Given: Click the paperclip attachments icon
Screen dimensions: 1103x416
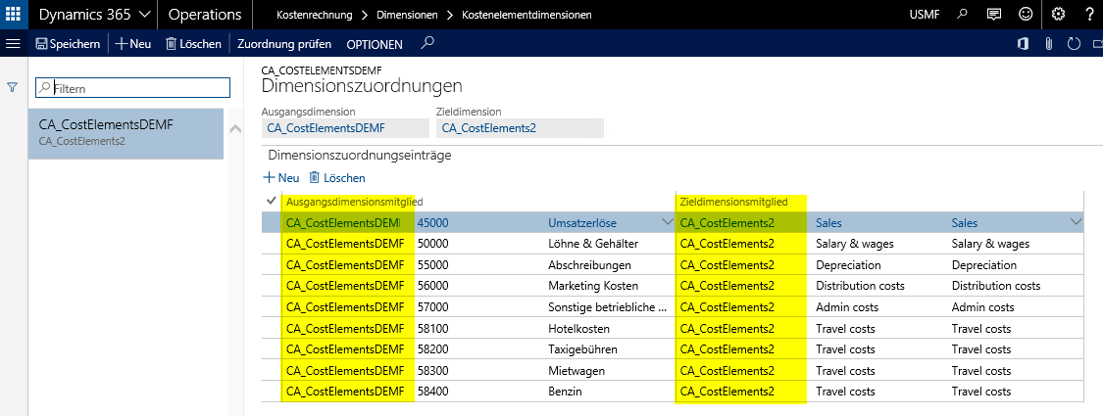Looking at the screenshot, I should [x=1048, y=44].
